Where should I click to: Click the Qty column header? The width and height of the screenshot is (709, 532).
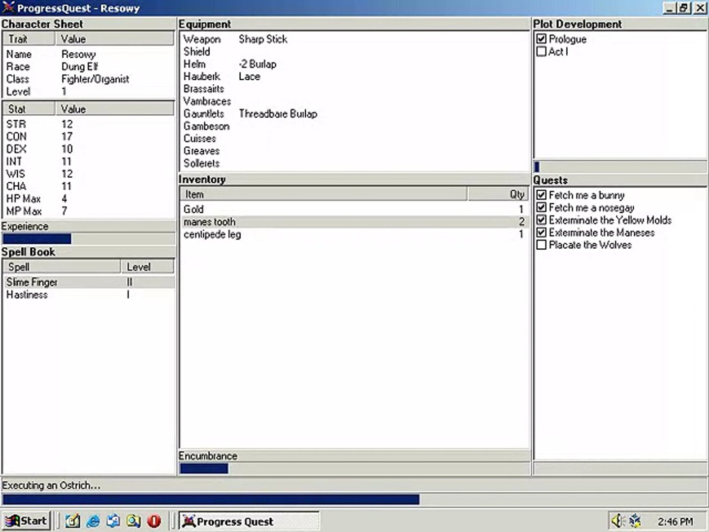tap(498, 194)
